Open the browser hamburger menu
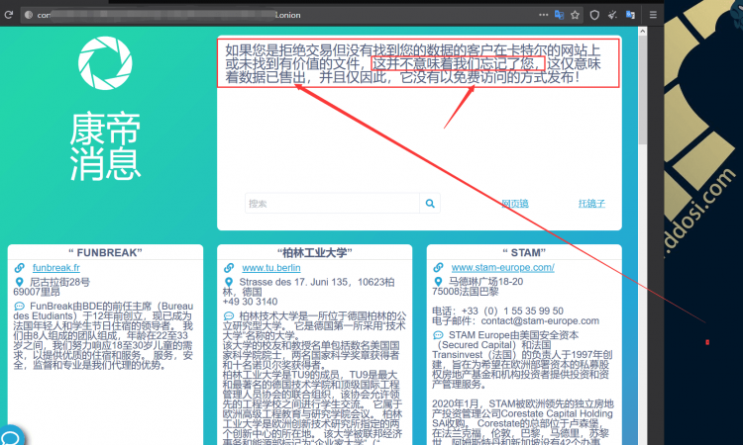The image size is (743, 445). pyautogui.click(x=653, y=15)
